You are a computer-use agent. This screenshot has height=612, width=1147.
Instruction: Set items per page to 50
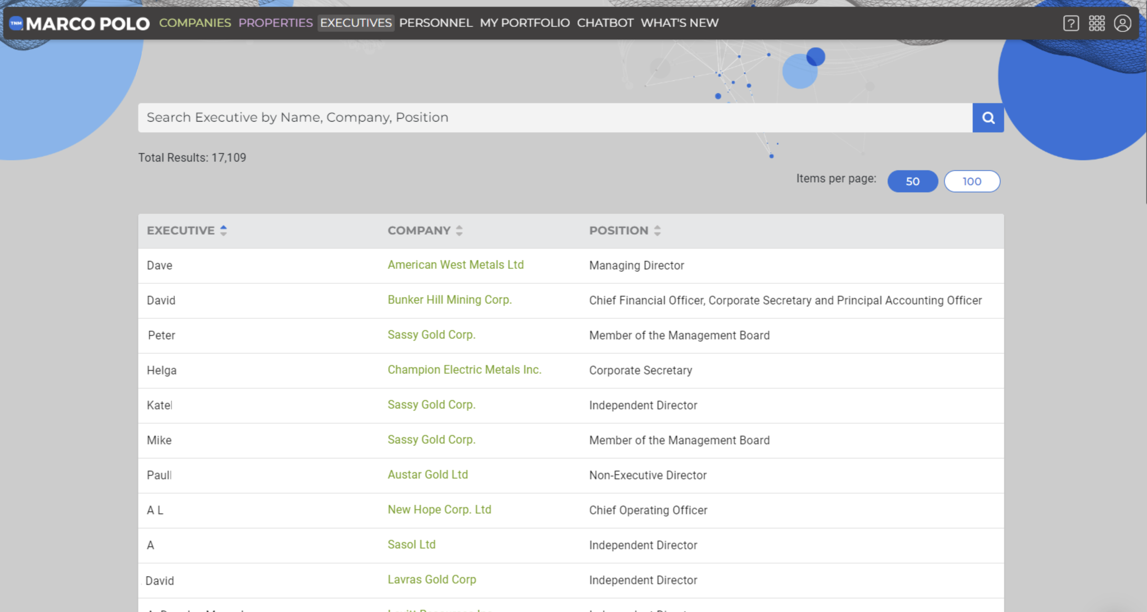click(x=913, y=182)
